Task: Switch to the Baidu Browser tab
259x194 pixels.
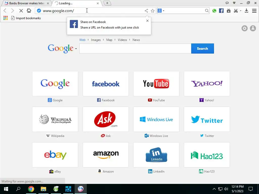Action: [26, 3]
